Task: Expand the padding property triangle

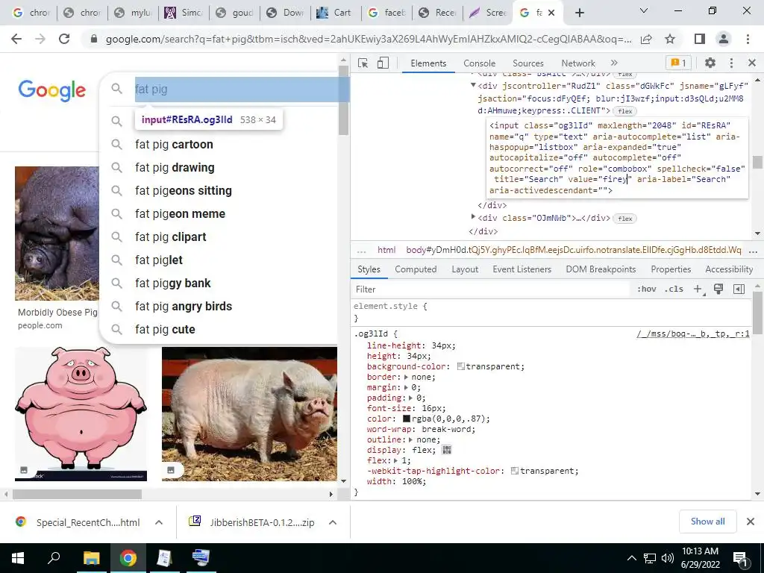Action: 410,398
